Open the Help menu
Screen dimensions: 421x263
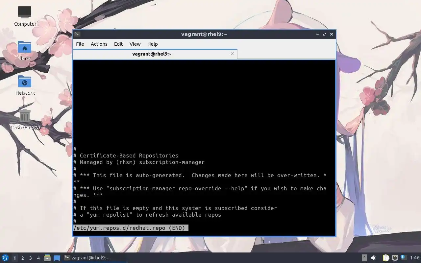[x=152, y=44]
